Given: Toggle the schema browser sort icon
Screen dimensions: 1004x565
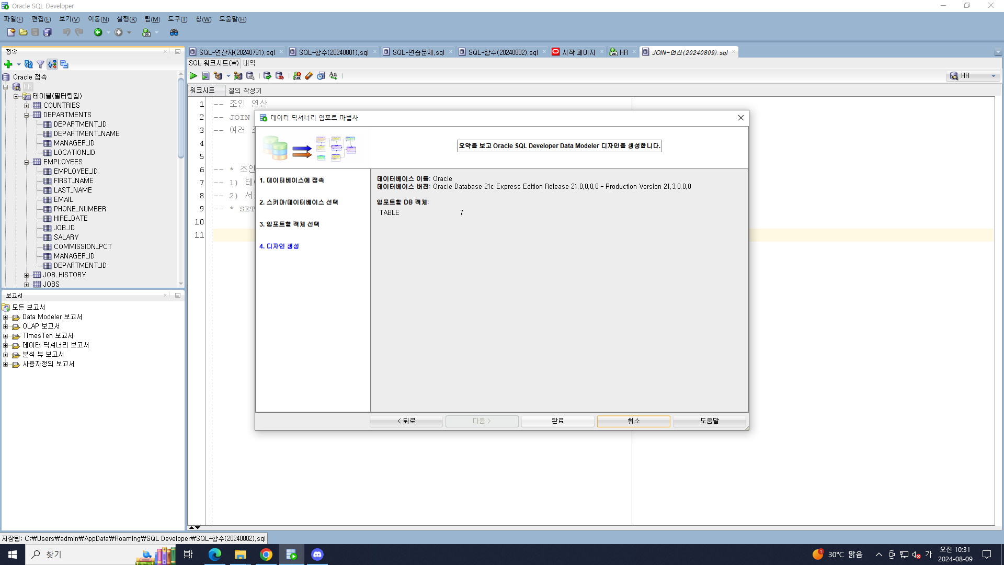Looking at the screenshot, I should pos(52,64).
